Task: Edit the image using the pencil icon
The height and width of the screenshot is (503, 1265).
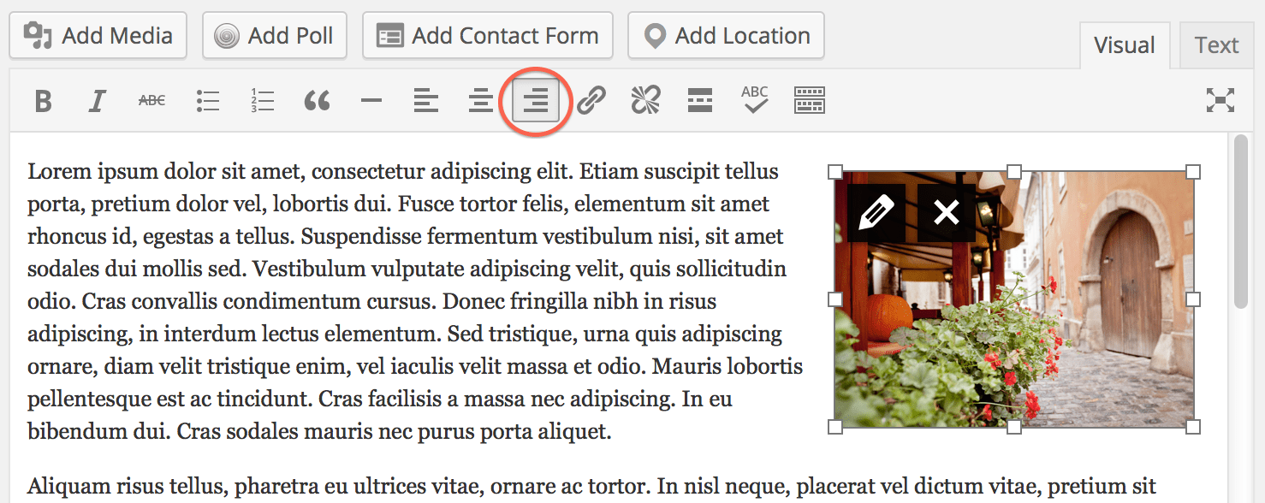Action: coord(876,210)
